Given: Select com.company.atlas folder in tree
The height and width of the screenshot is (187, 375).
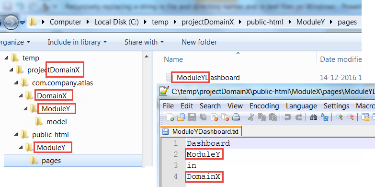Looking at the screenshot, I should [x=62, y=83].
